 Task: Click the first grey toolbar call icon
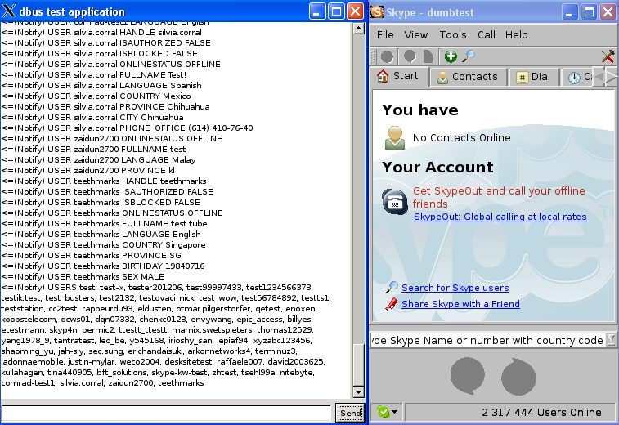pos(387,56)
